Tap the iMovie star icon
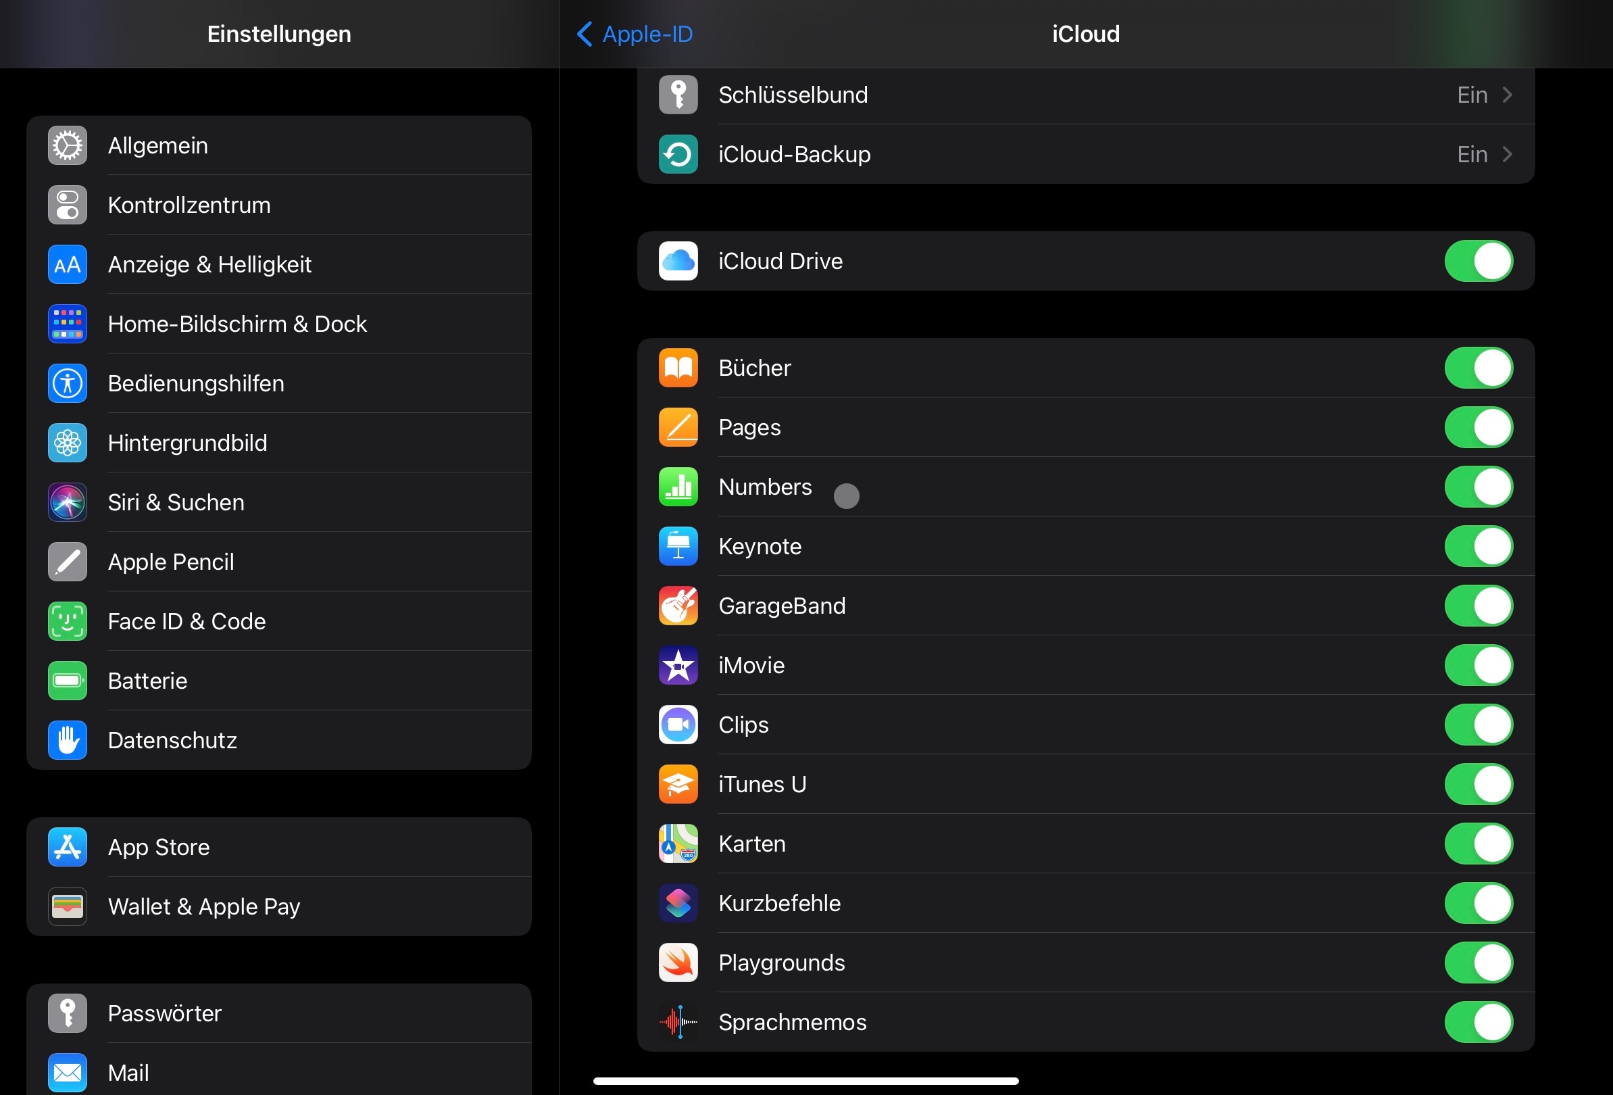The image size is (1613, 1095). pyautogui.click(x=677, y=665)
